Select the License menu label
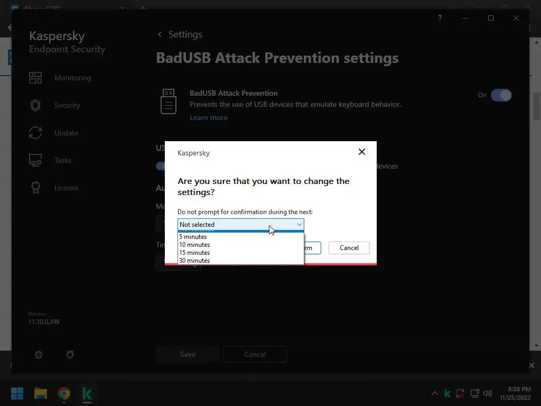Screen dimensions: 541x406 (x=66, y=188)
